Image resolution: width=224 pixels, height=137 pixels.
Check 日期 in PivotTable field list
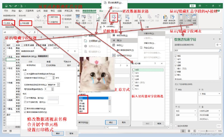point(176,62)
